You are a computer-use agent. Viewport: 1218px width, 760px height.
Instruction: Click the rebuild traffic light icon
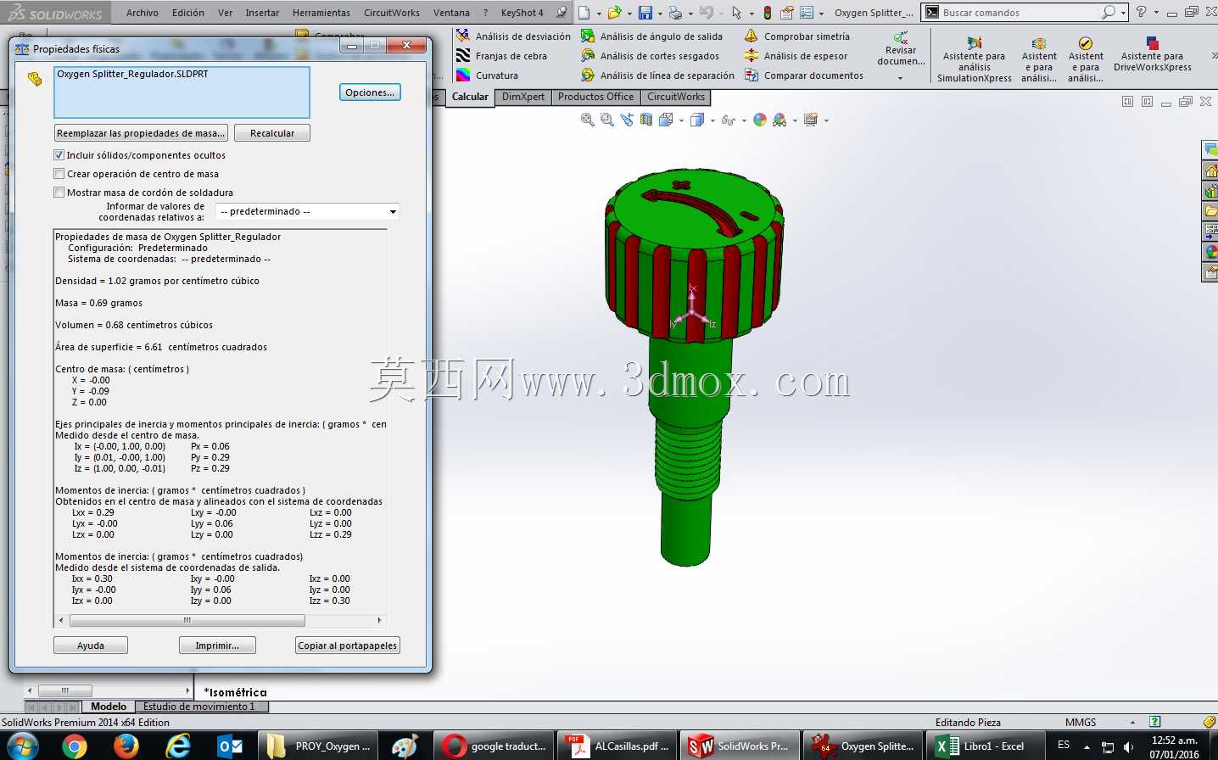click(x=768, y=13)
